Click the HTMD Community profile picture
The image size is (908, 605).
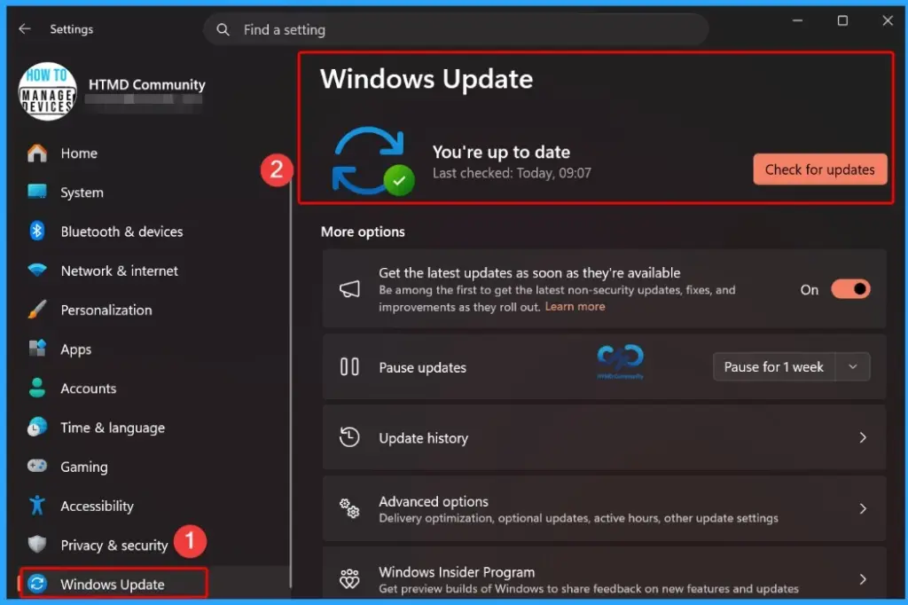click(x=48, y=91)
